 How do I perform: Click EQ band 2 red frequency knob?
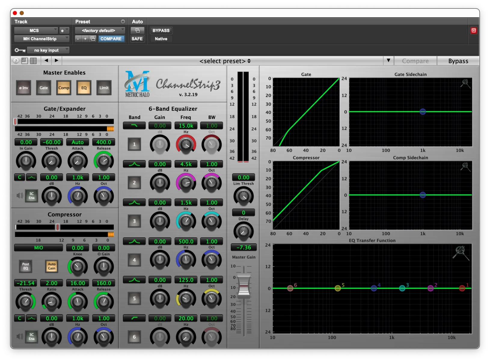coord(186,183)
